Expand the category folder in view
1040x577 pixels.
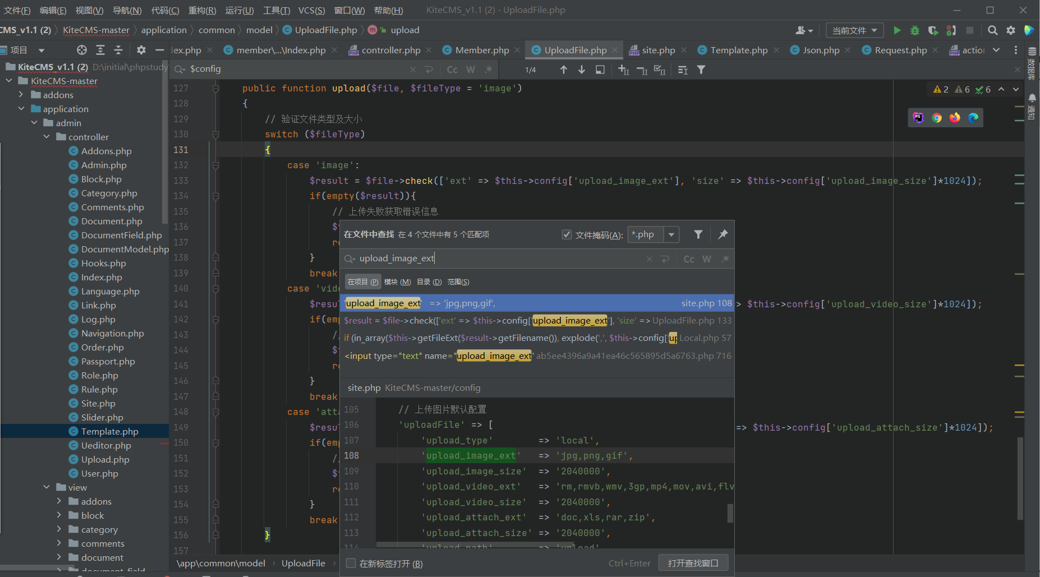tap(59, 529)
